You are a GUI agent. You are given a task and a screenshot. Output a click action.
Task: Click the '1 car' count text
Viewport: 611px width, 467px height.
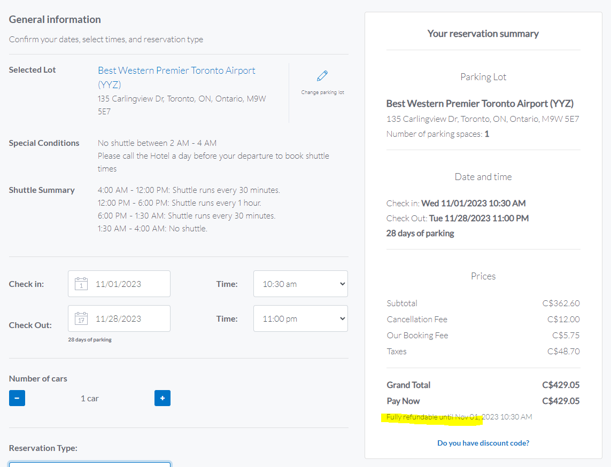[90, 399]
